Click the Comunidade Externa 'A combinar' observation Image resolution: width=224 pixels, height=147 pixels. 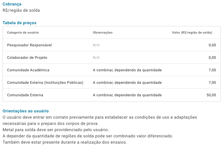click(127, 95)
